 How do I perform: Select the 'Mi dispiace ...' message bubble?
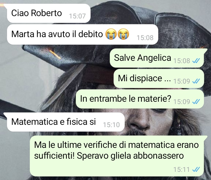point(159,79)
